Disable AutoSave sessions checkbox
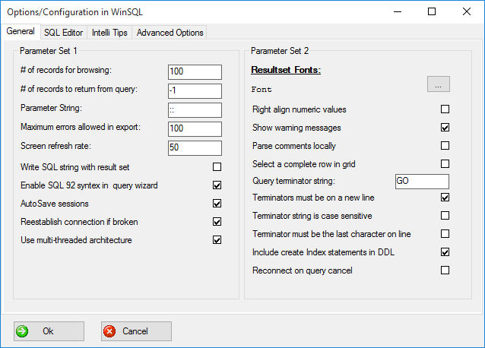The width and height of the screenshot is (485, 348). tap(217, 204)
